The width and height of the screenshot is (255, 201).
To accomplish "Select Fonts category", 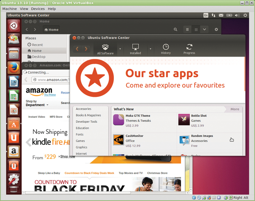I will tap(79, 134).
